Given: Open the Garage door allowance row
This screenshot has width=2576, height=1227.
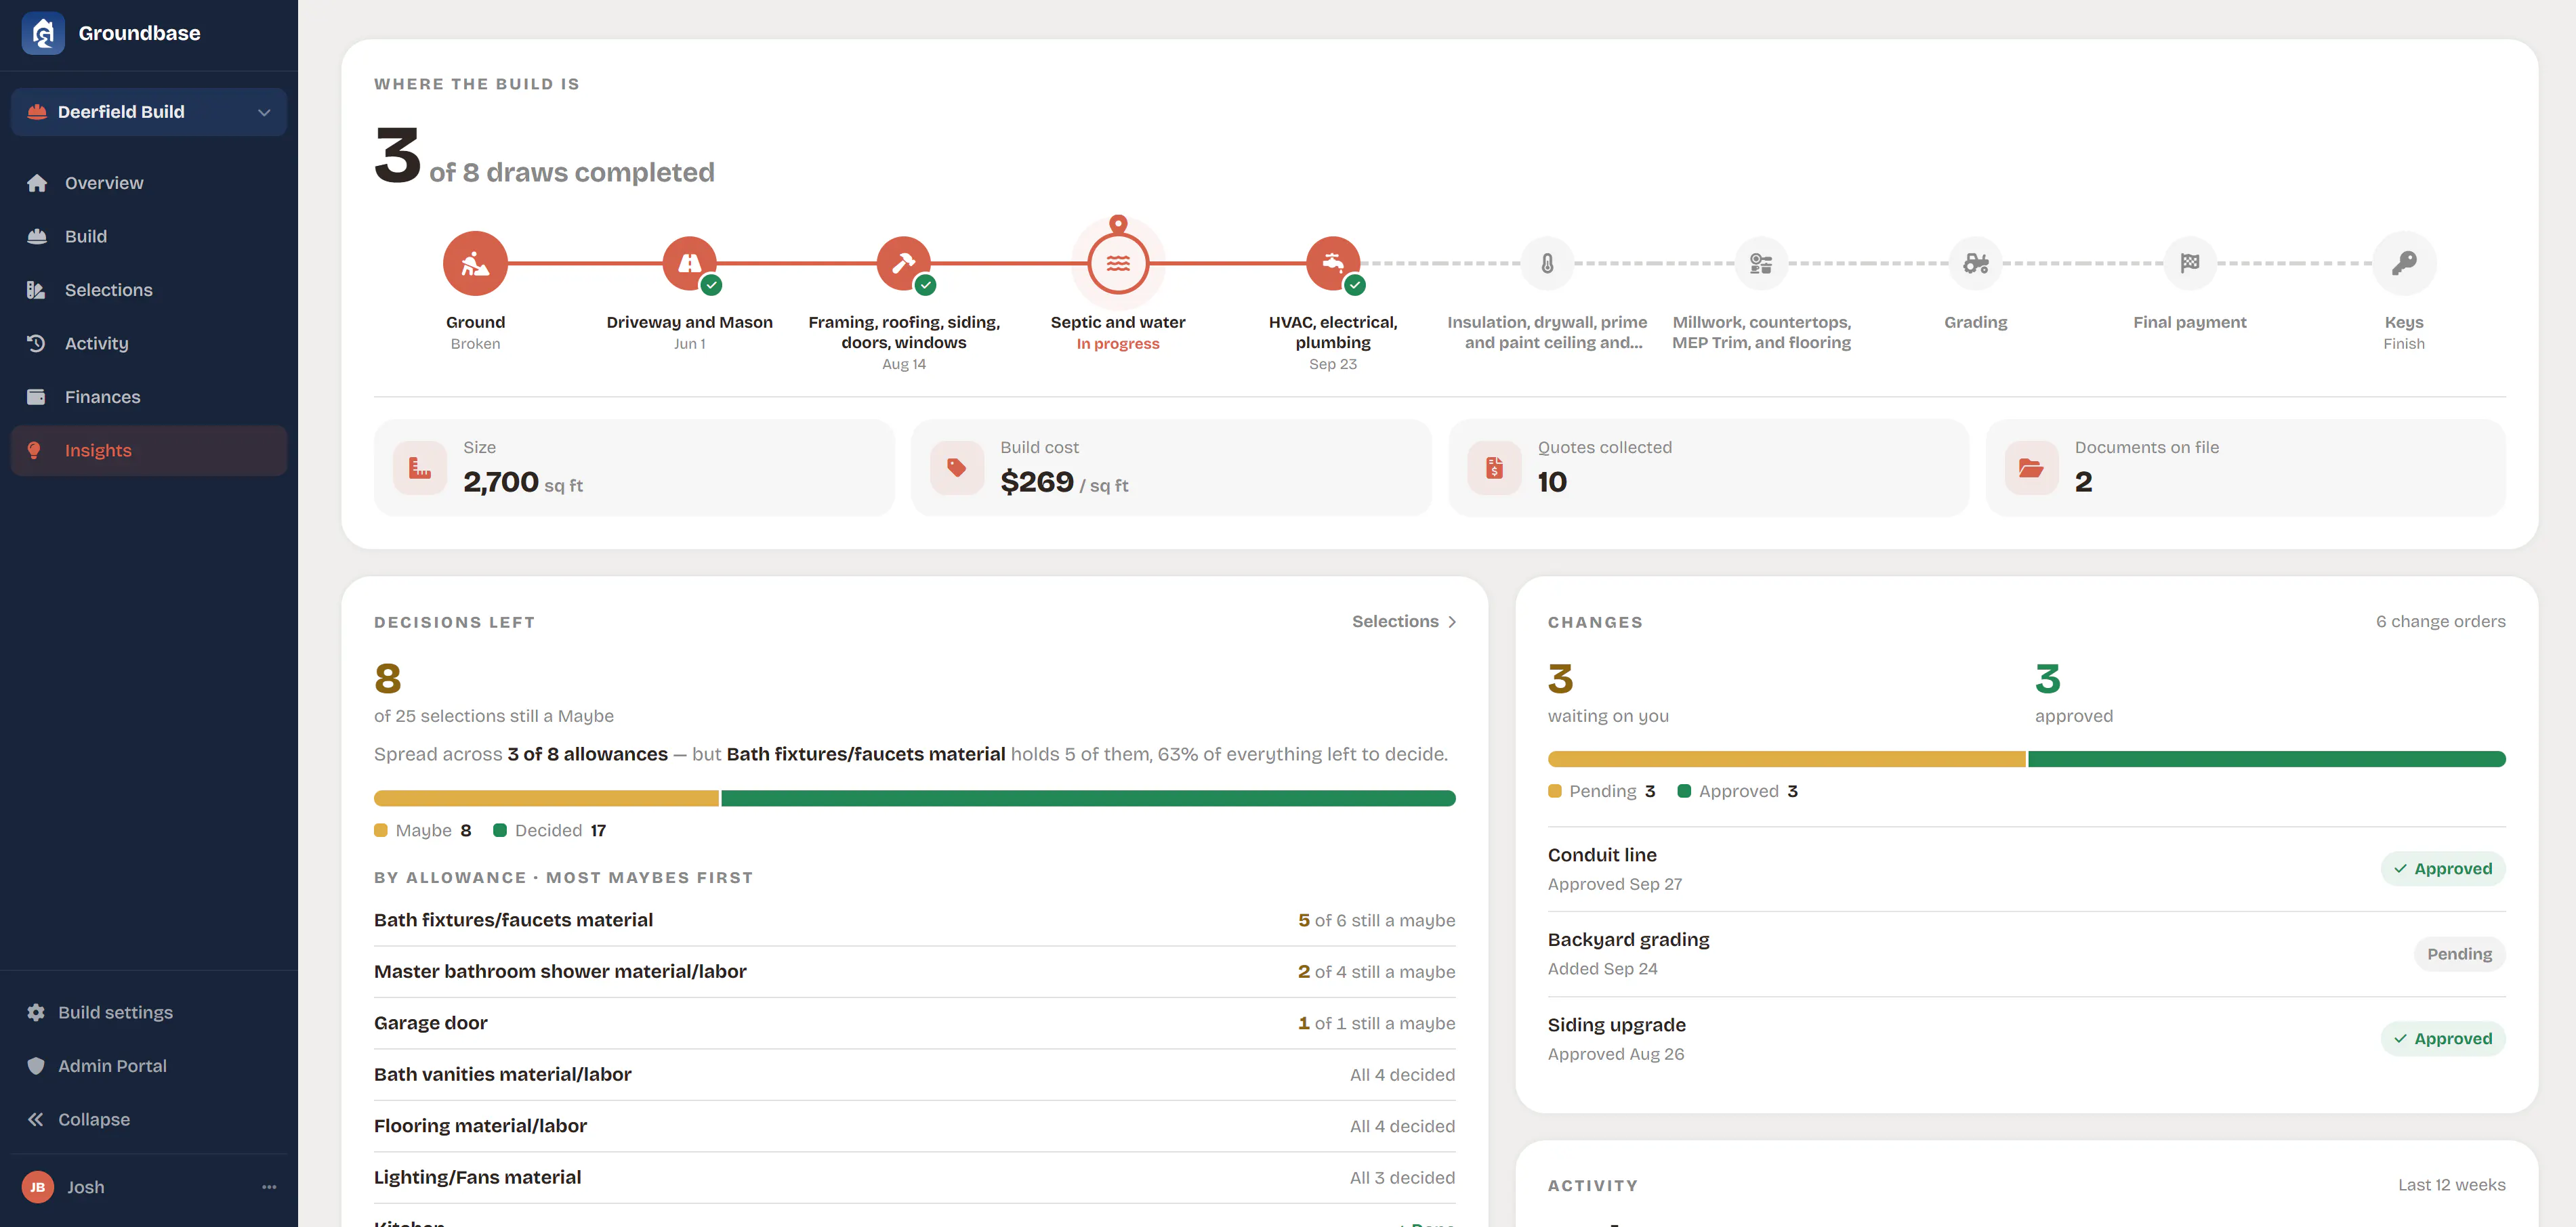Looking at the screenshot, I should pos(914,1023).
